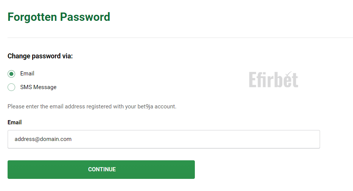Image resolution: width=353 pixels, height=191 pixels.
Task: Click the green CONTINUE button
Action: click(101, 169)
